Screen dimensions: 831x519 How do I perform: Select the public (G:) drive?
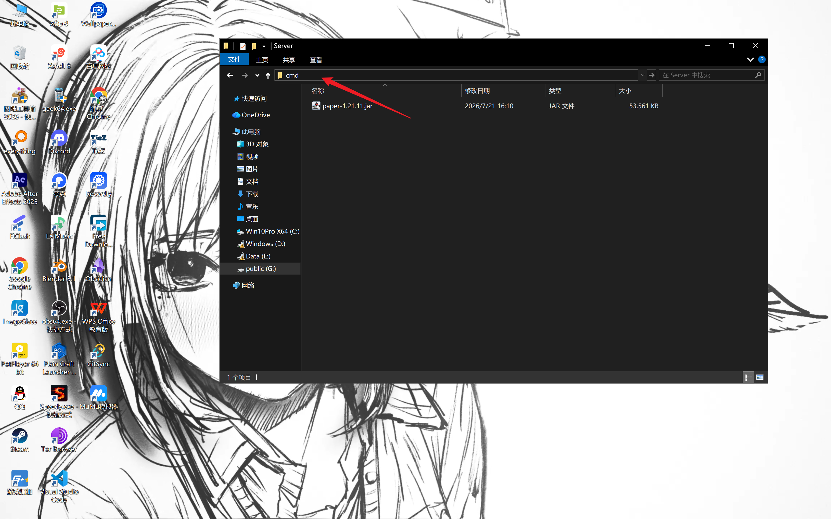click(260, 269)
